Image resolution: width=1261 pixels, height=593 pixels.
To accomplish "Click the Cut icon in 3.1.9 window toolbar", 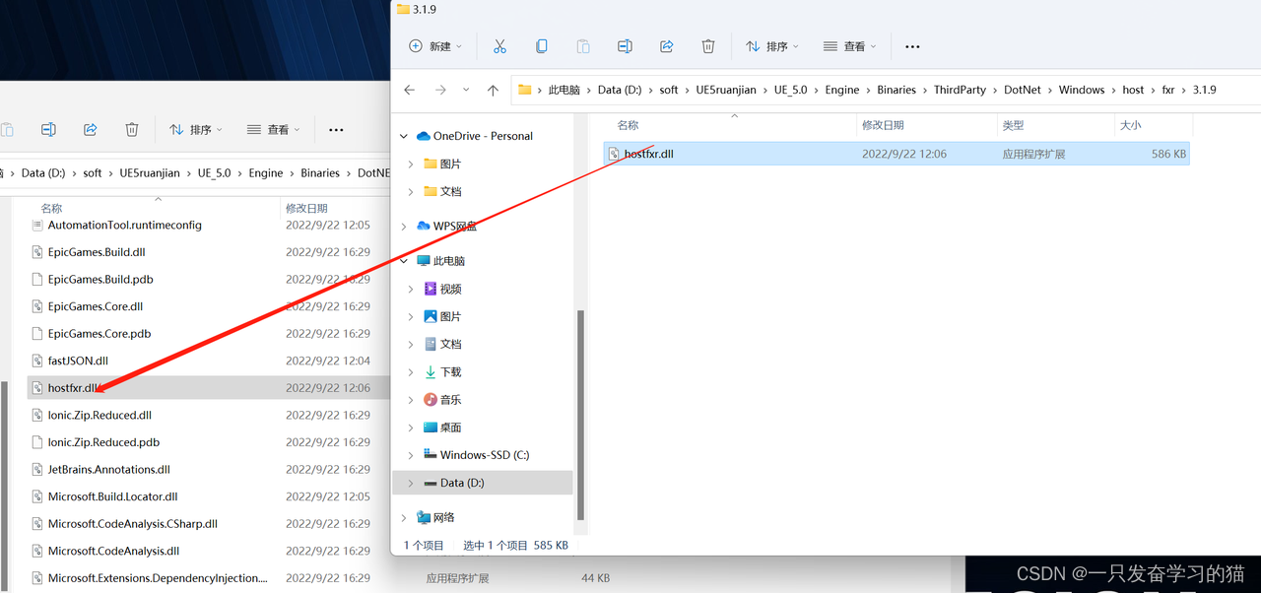I will click(499, 46).
